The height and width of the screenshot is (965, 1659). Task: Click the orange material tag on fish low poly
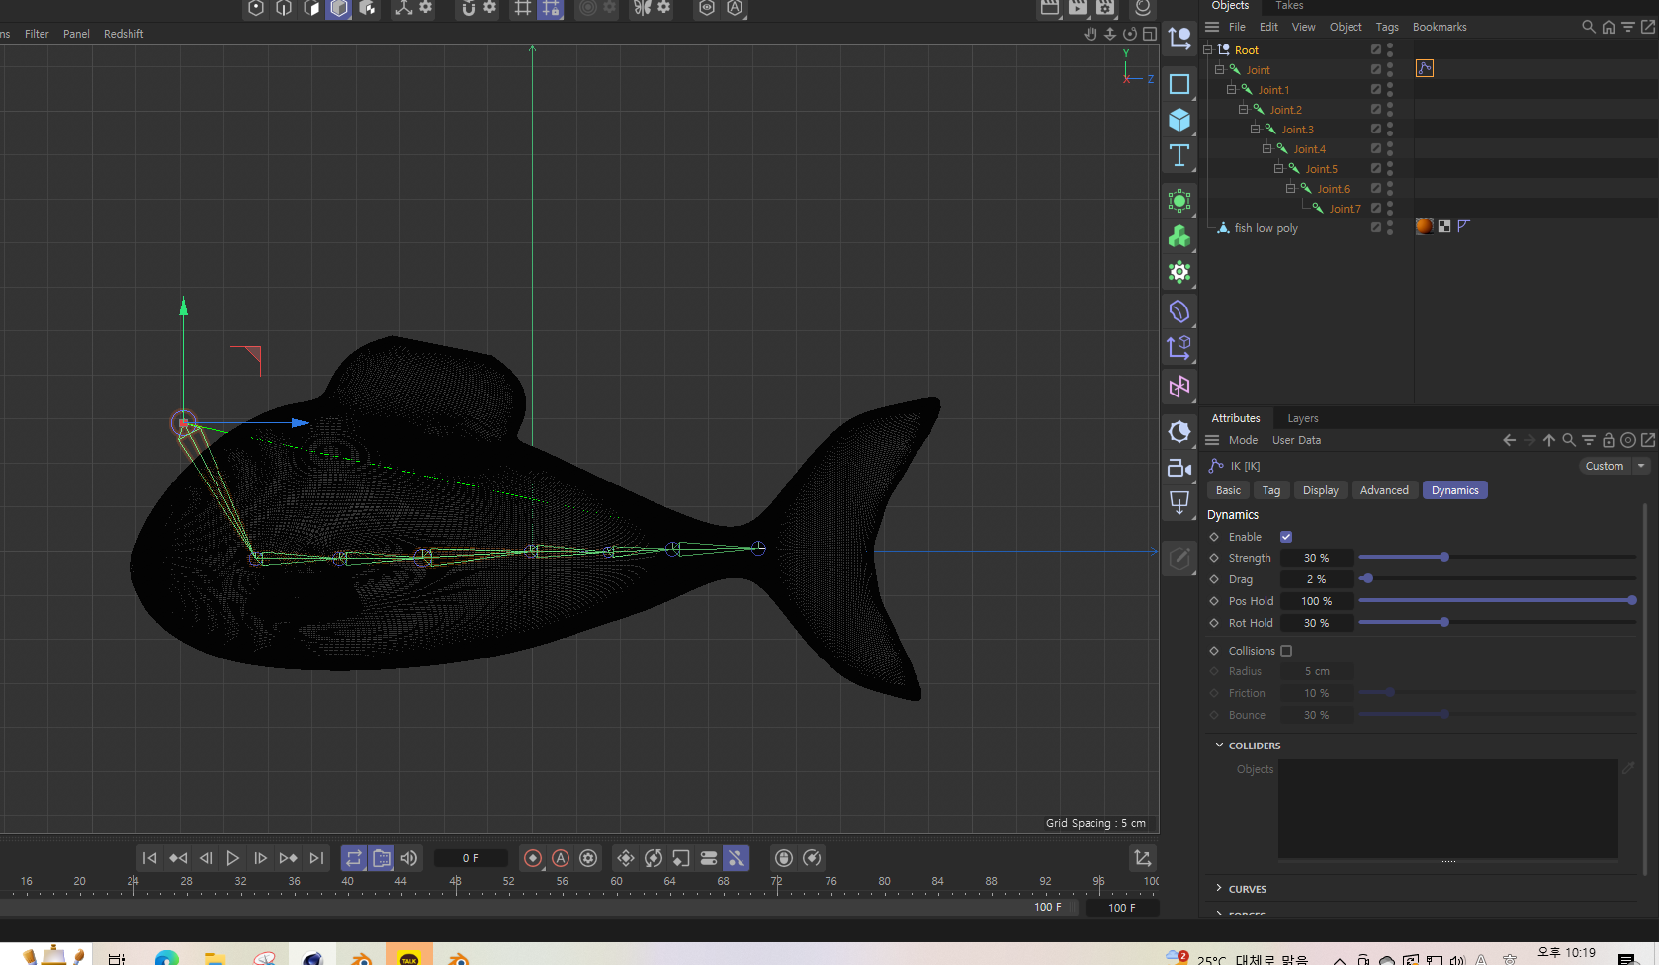pyautogui.click(x=1425, y=226)
